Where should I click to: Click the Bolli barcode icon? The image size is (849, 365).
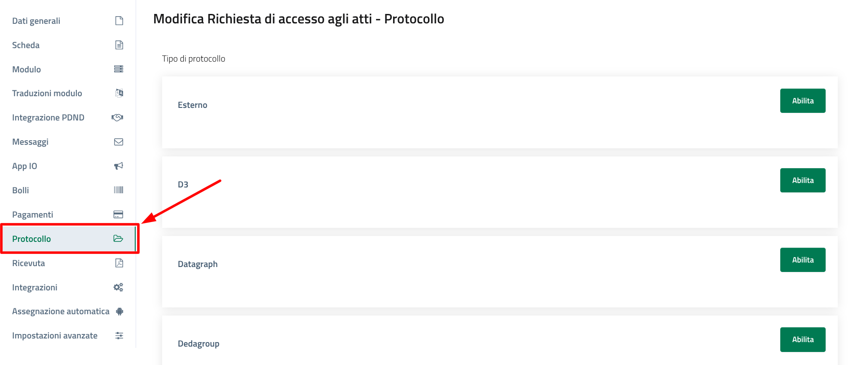point(119,190)
